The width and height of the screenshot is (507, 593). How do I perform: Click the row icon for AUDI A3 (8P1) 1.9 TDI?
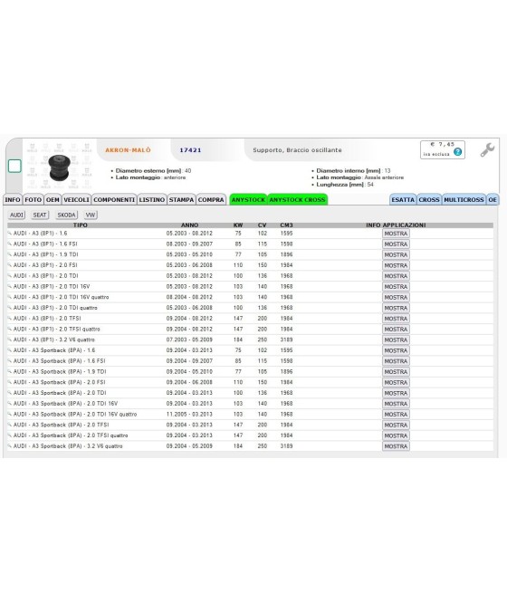(x=9, y=254)
